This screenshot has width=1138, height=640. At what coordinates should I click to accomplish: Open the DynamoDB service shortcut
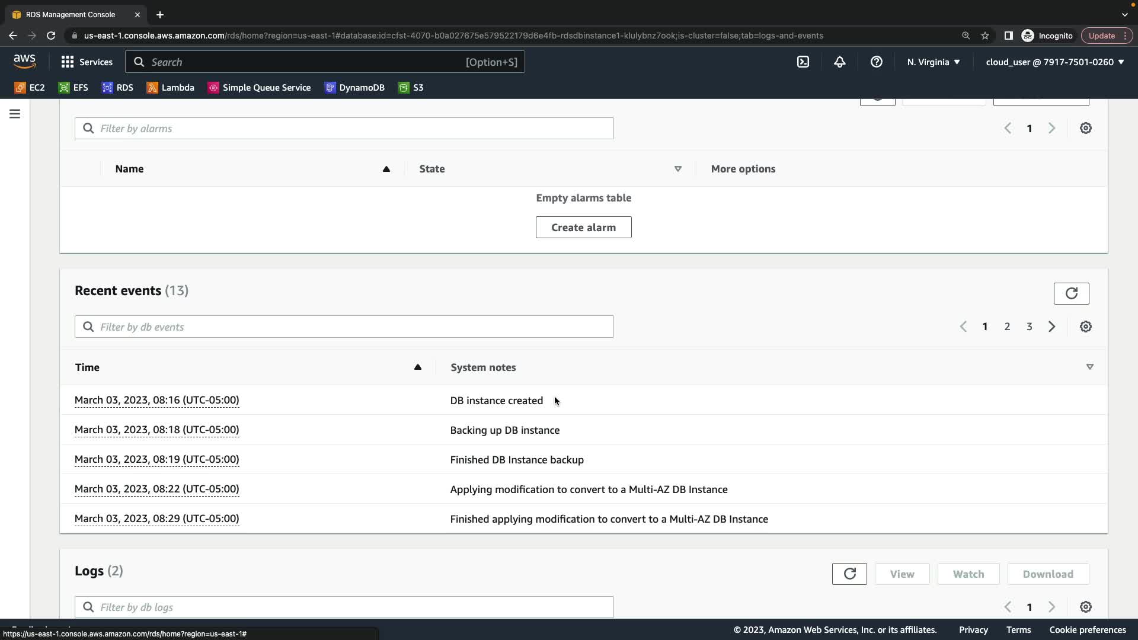354,88
